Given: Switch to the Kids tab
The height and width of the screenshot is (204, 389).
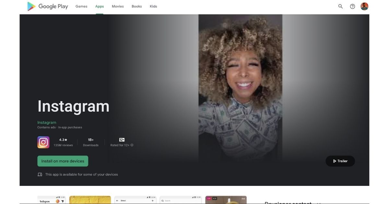Looking at the screenshot, I should click(153, 6).
